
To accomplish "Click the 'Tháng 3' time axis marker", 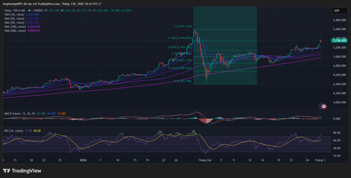I will pyautogui.click(x=320, y=160).
